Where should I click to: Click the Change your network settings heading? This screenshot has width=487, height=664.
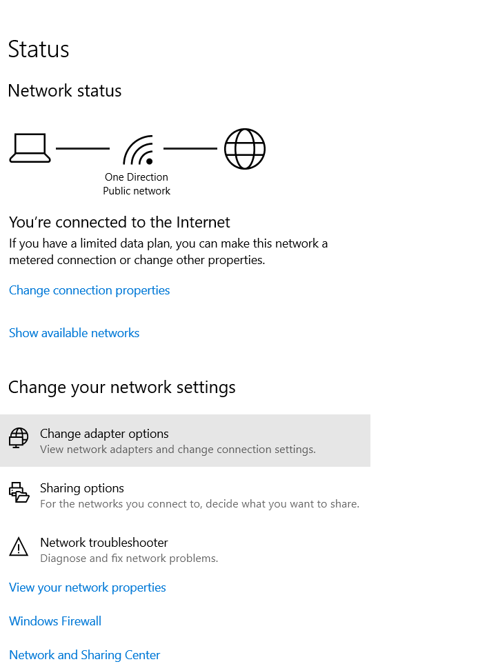pos(122,388)
